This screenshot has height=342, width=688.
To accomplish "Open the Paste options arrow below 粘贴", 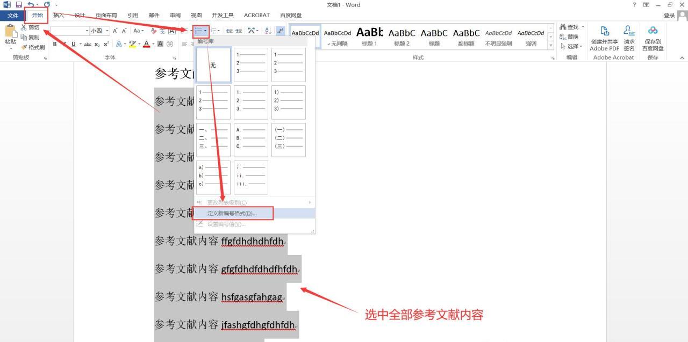I will pyautogui.click(x=10, y=48).
